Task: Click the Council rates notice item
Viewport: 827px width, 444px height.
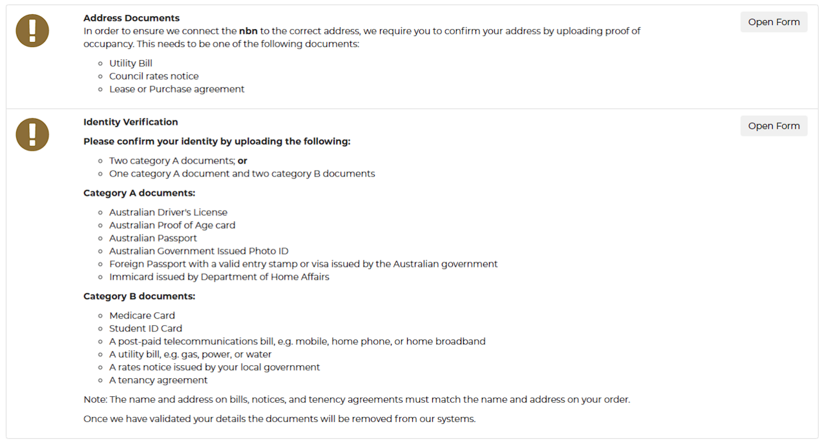Action: (x=154, y=76)
